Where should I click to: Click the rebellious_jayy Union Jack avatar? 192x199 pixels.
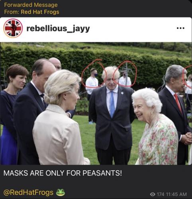click(x=13, y=28)
